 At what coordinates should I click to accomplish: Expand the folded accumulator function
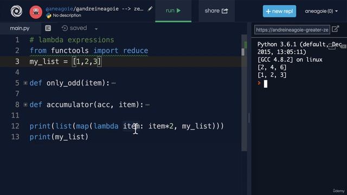pyautogui.click(x=25, y=105)
